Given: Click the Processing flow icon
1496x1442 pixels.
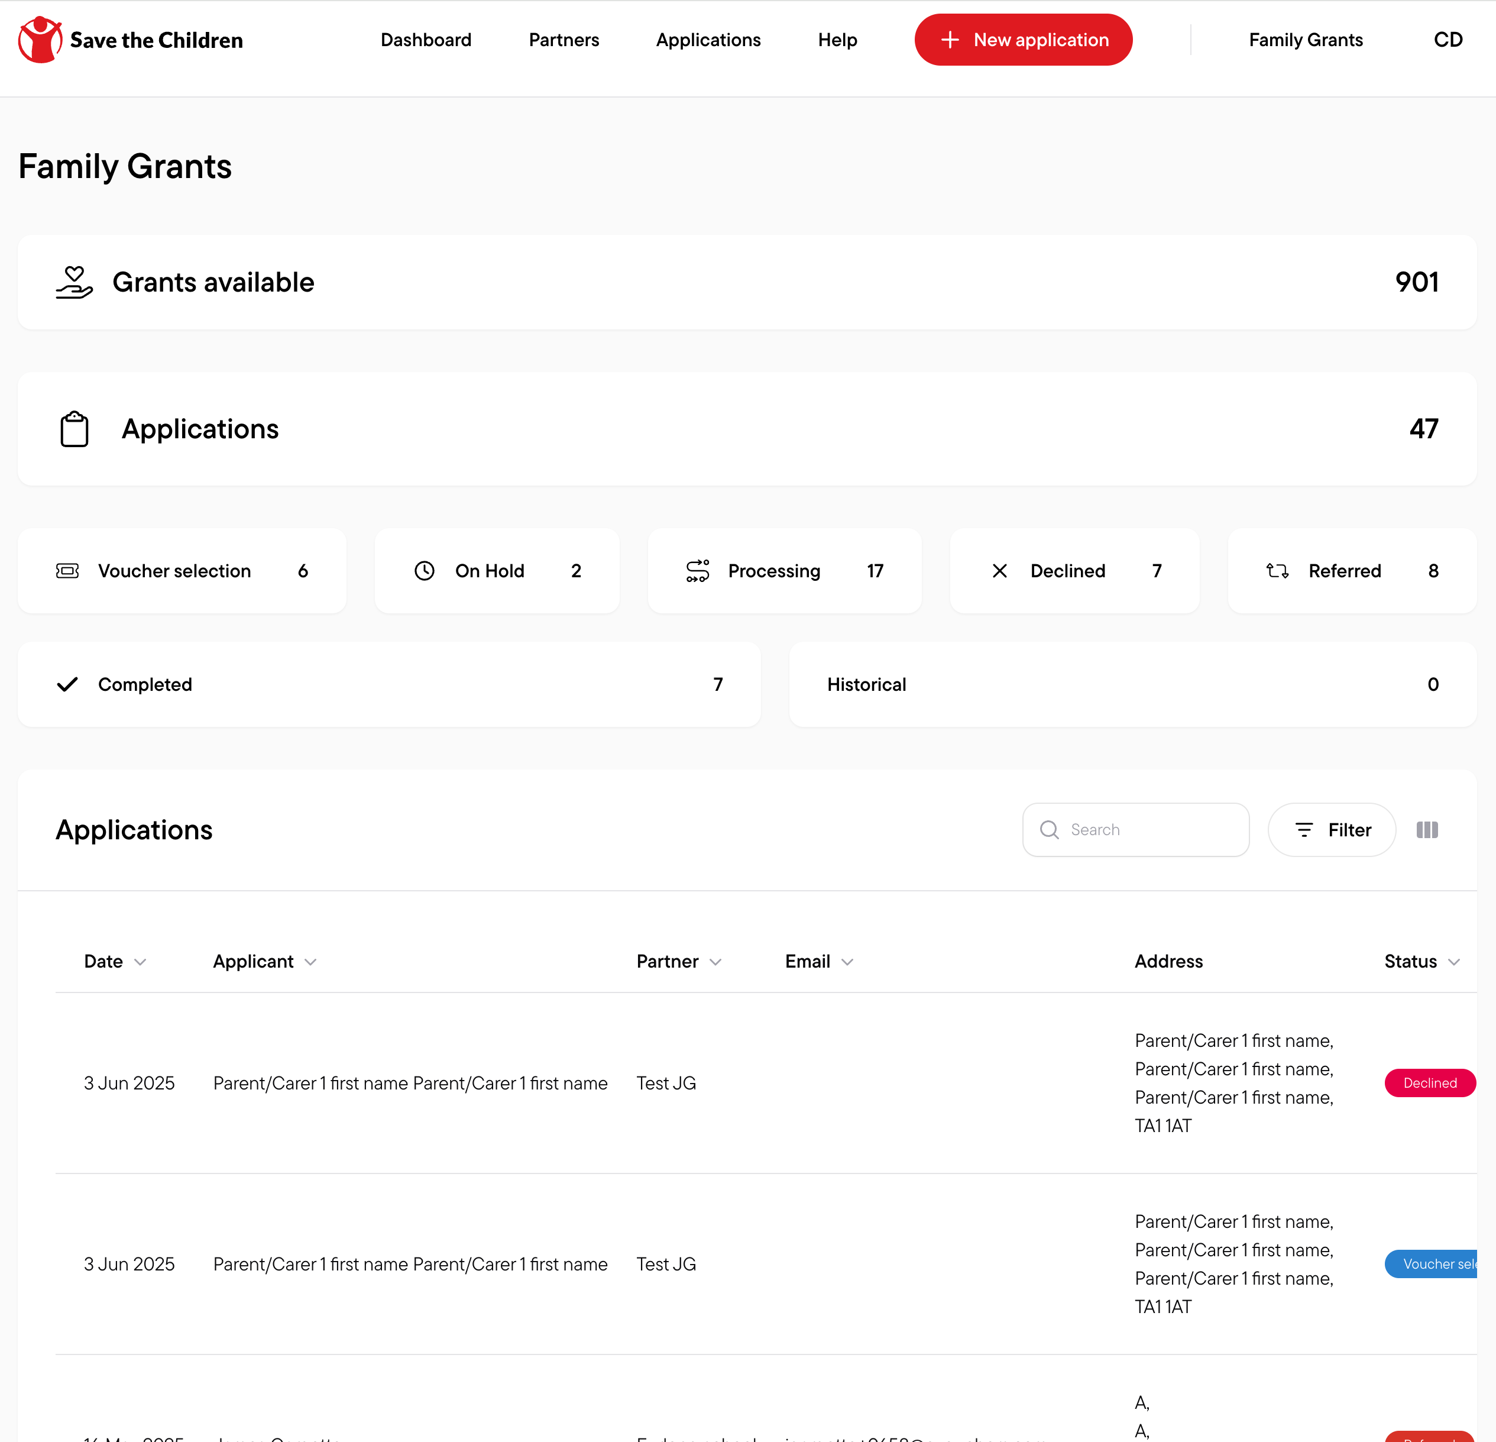Looking at the screenshot, I should (698, 571).
